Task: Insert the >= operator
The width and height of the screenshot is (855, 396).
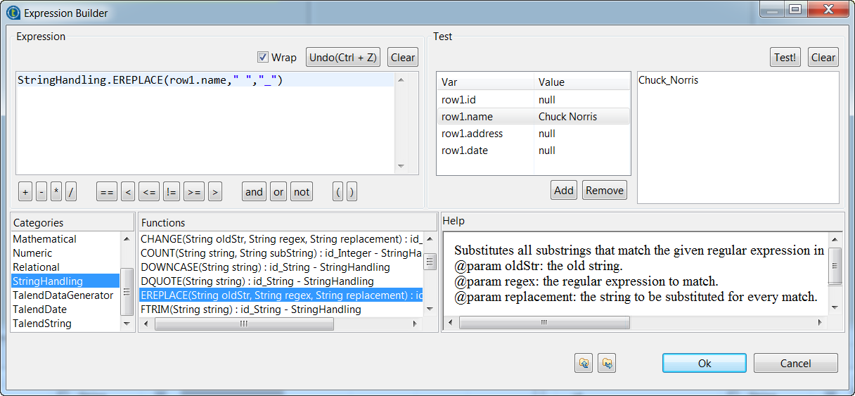Action: tap(194, 191)
